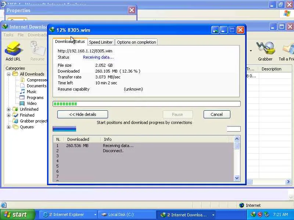
Task: Close the Properties window
Action: point(132,10)
